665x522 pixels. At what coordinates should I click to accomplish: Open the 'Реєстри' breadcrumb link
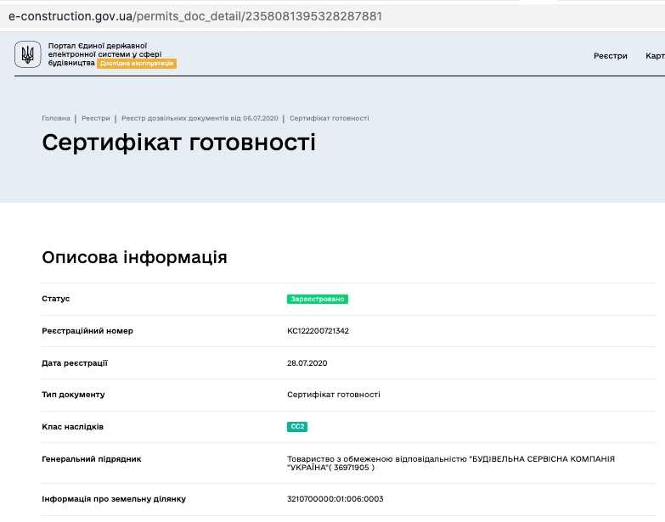95,118
